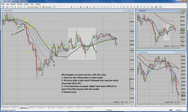
Task: Show the Market Watch panel
Action: coord(12,7)
